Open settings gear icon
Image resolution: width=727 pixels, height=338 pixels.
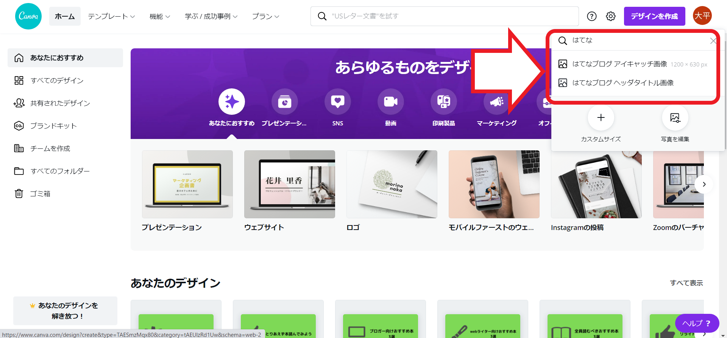coord(611,16)
